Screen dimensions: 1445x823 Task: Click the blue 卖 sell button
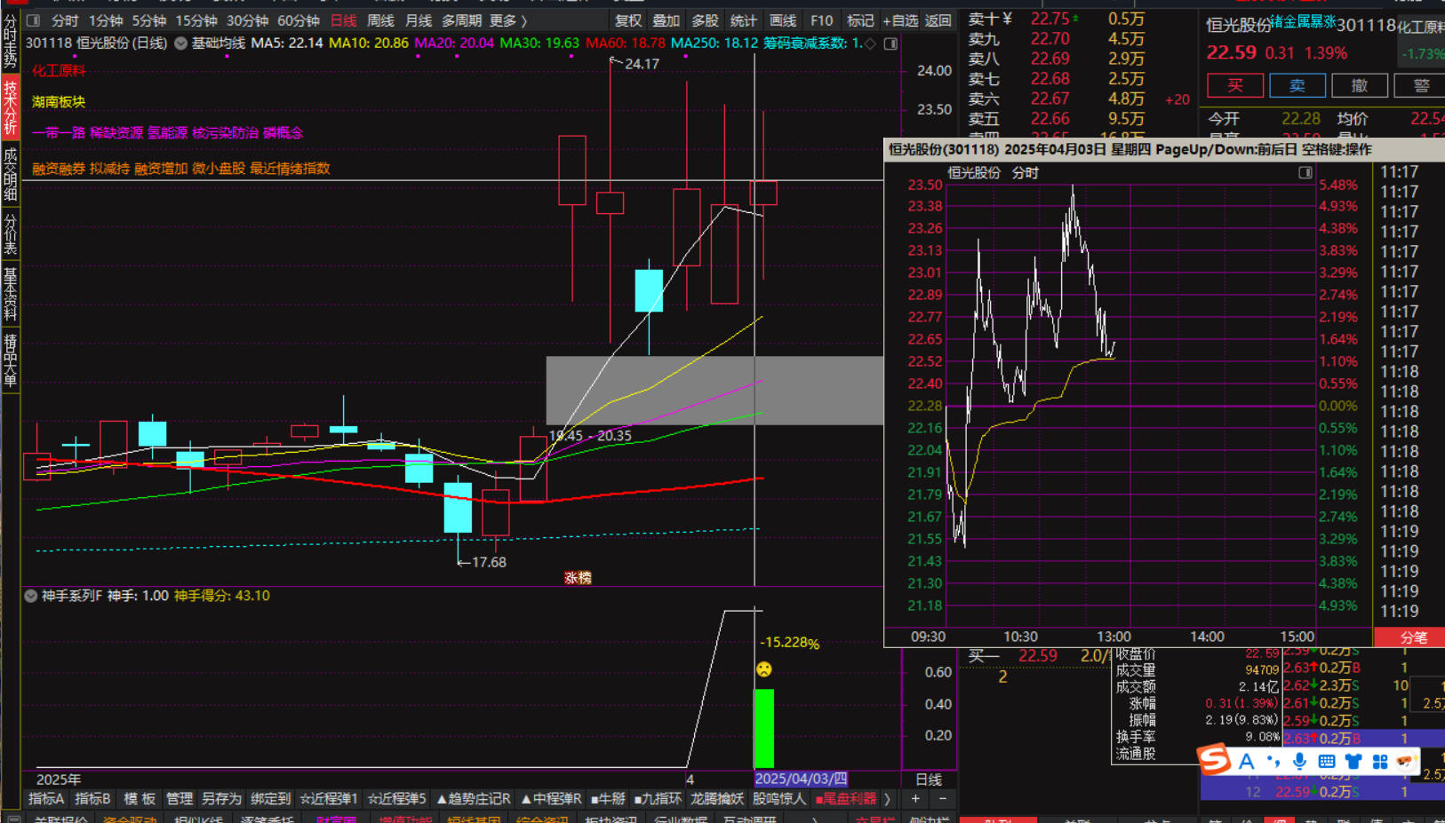click(x=1297, y=85)
